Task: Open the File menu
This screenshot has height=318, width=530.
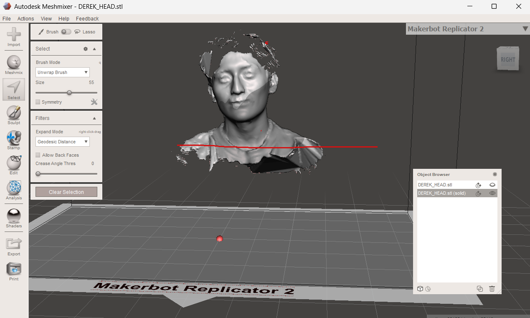Action: coord(7,19)
